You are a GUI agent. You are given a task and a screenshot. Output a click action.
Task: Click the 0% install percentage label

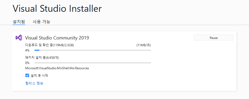(x=27, y=63)
